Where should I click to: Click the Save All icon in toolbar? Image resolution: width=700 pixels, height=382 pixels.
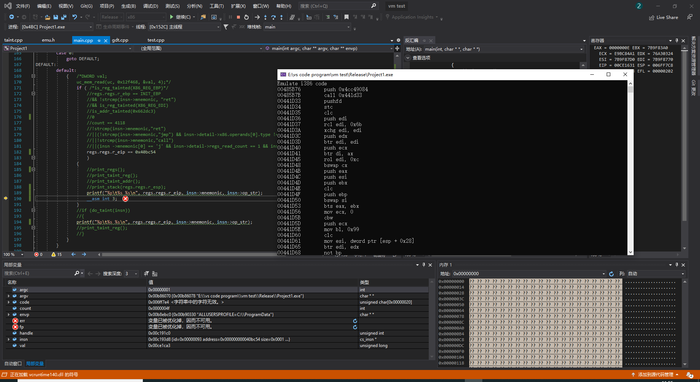(x=64, y=17)
